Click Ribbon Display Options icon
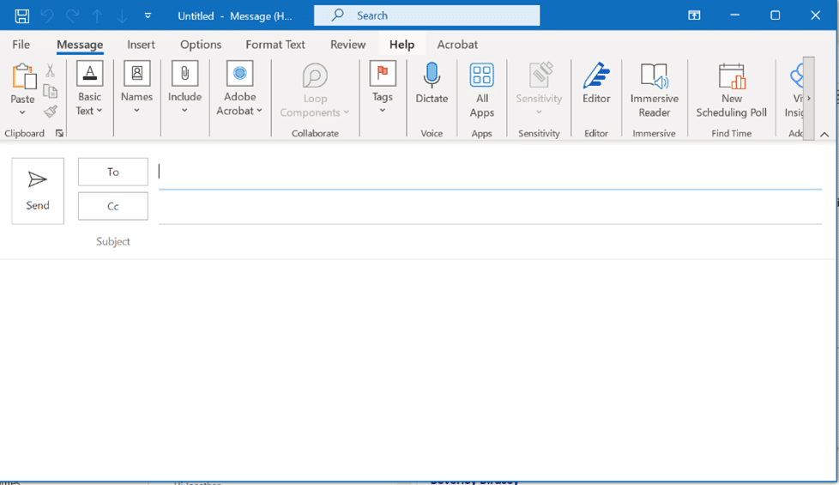 click(694, 15)
